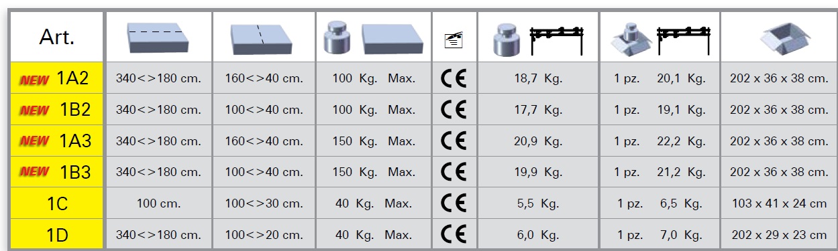Click the 103 x 41 x 24 cm cell

pyautogui.click(x=778, y=203)
